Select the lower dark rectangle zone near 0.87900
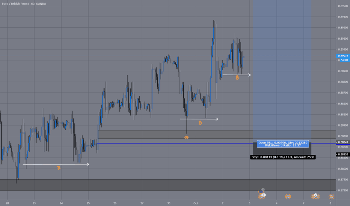Image resolution: width=350 pixels, height=206 pixels. click(167, 185)
